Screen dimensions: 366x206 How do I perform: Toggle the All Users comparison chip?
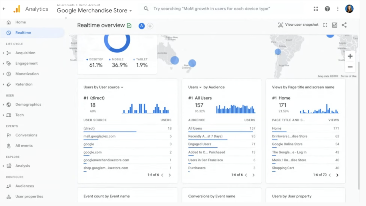tap(142, 26)
